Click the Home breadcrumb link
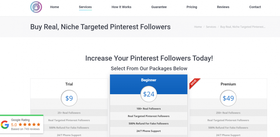The image size is (280, 137). [198, 27]
